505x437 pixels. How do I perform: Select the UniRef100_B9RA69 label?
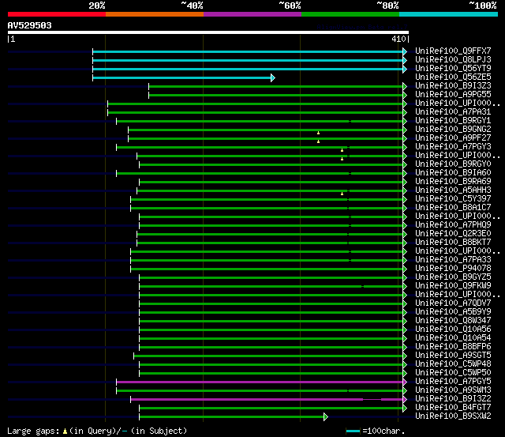click(453, 181)
